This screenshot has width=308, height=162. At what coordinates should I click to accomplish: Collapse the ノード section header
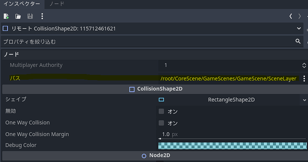(155, 54)
